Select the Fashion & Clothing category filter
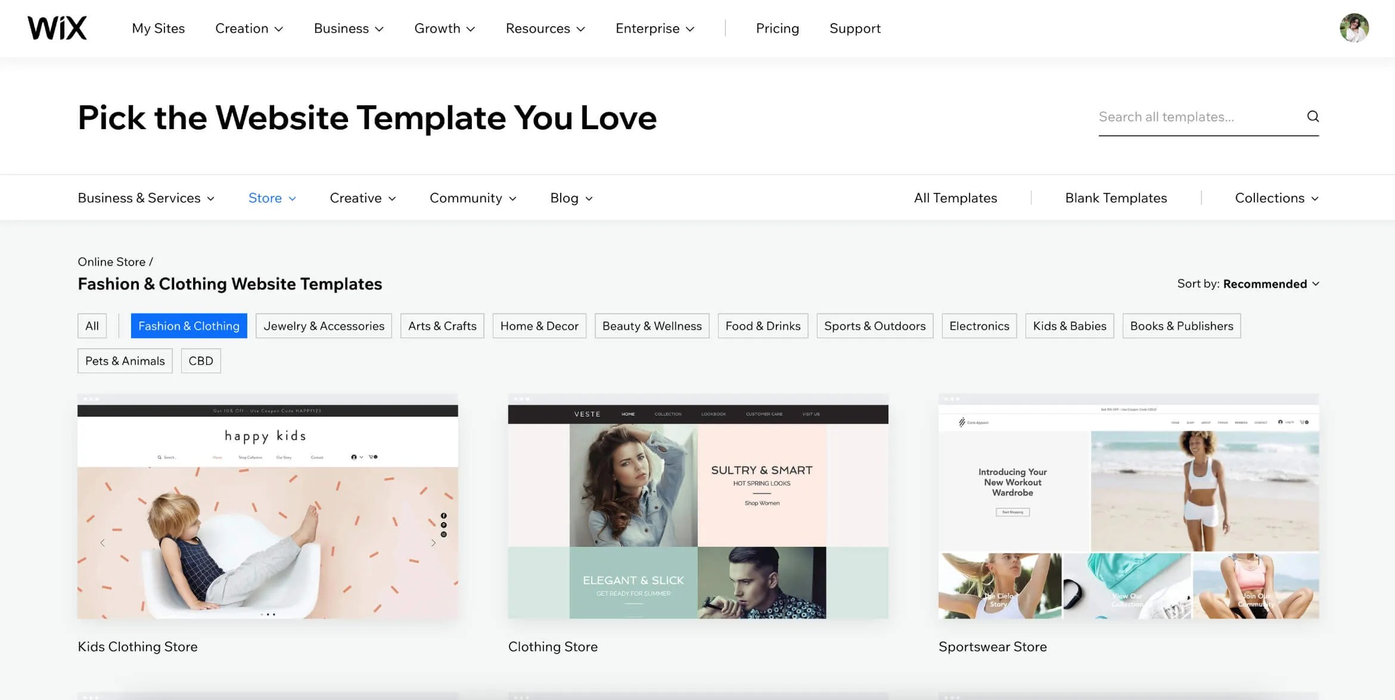Viewport: 1395px width, 700px height. pyautogui.click(x=188, y=326)
